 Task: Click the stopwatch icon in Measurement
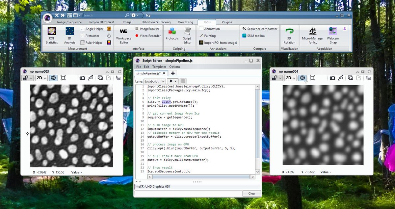109,36
